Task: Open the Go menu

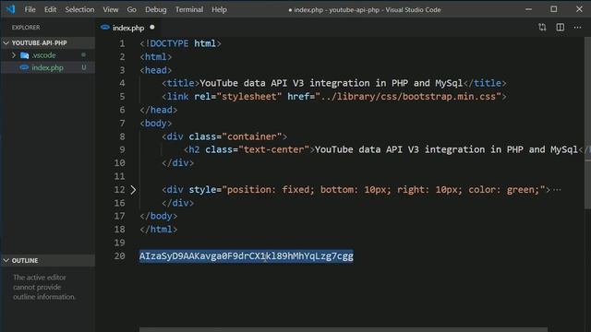Action: 131,9
